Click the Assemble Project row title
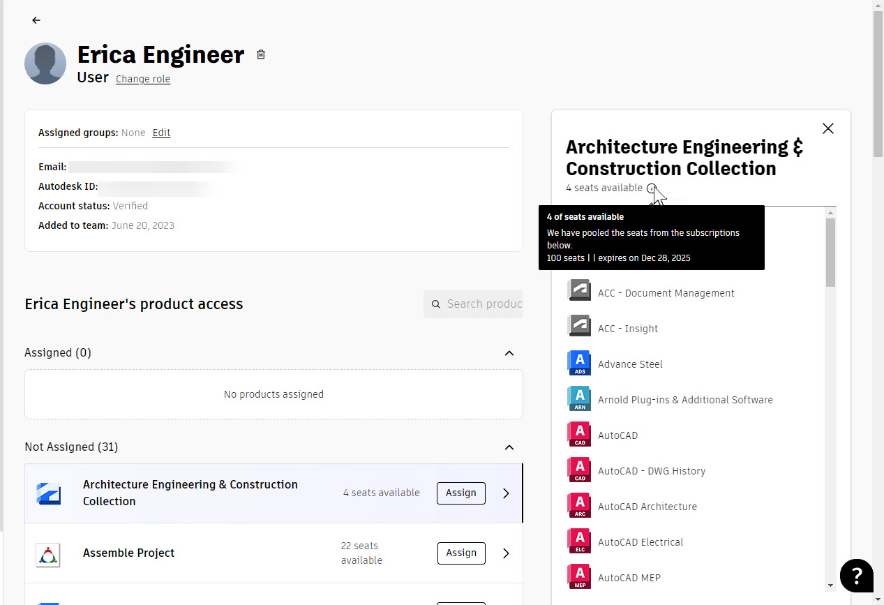 (128, 553)
